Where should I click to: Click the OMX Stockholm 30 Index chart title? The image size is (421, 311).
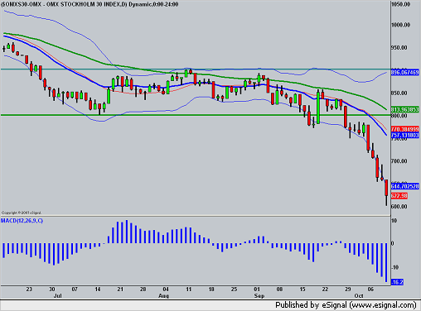[x=90, y=4]
